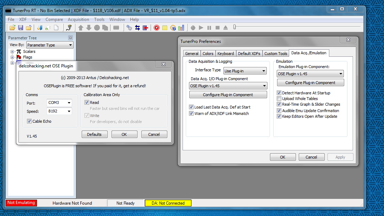The width and height of the screenshot is (384, 216).
Task: Select the Flags tree item
Action: click(x=28, y=57)
